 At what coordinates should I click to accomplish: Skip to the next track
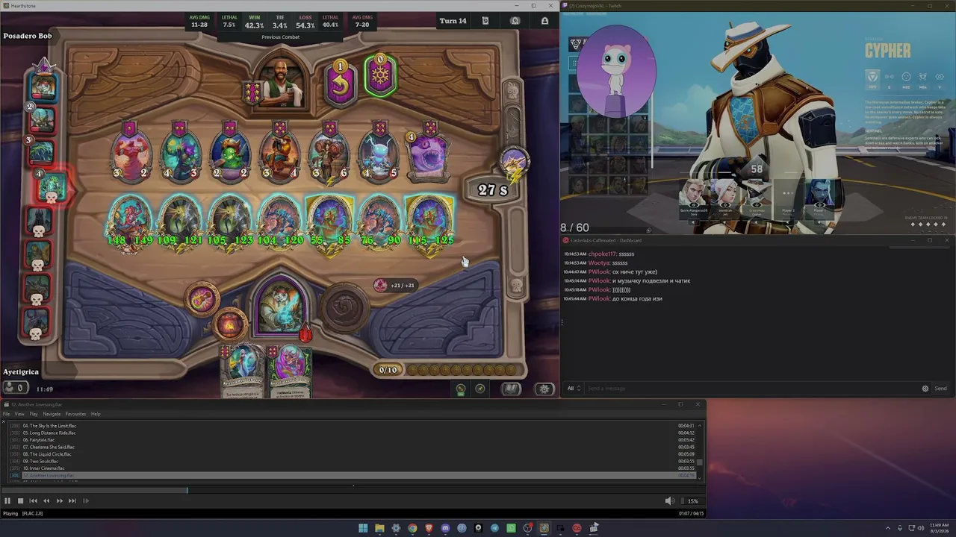point(72,501)
